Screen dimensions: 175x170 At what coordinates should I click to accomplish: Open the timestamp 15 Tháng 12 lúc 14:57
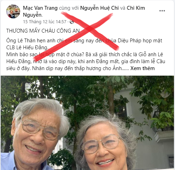click(x=45, y=22)
